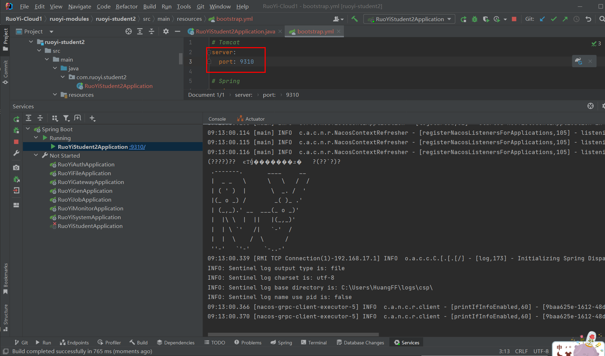Open Add Service plus dropdown
Screen dimensions: 605x356
tap(92, 118)
